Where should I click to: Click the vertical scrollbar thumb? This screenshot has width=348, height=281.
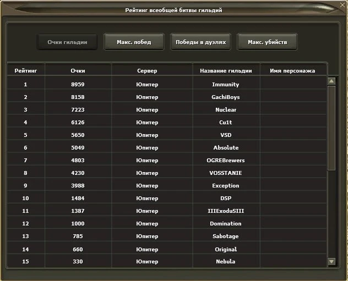pyautogui.click(x=331, y=128)
